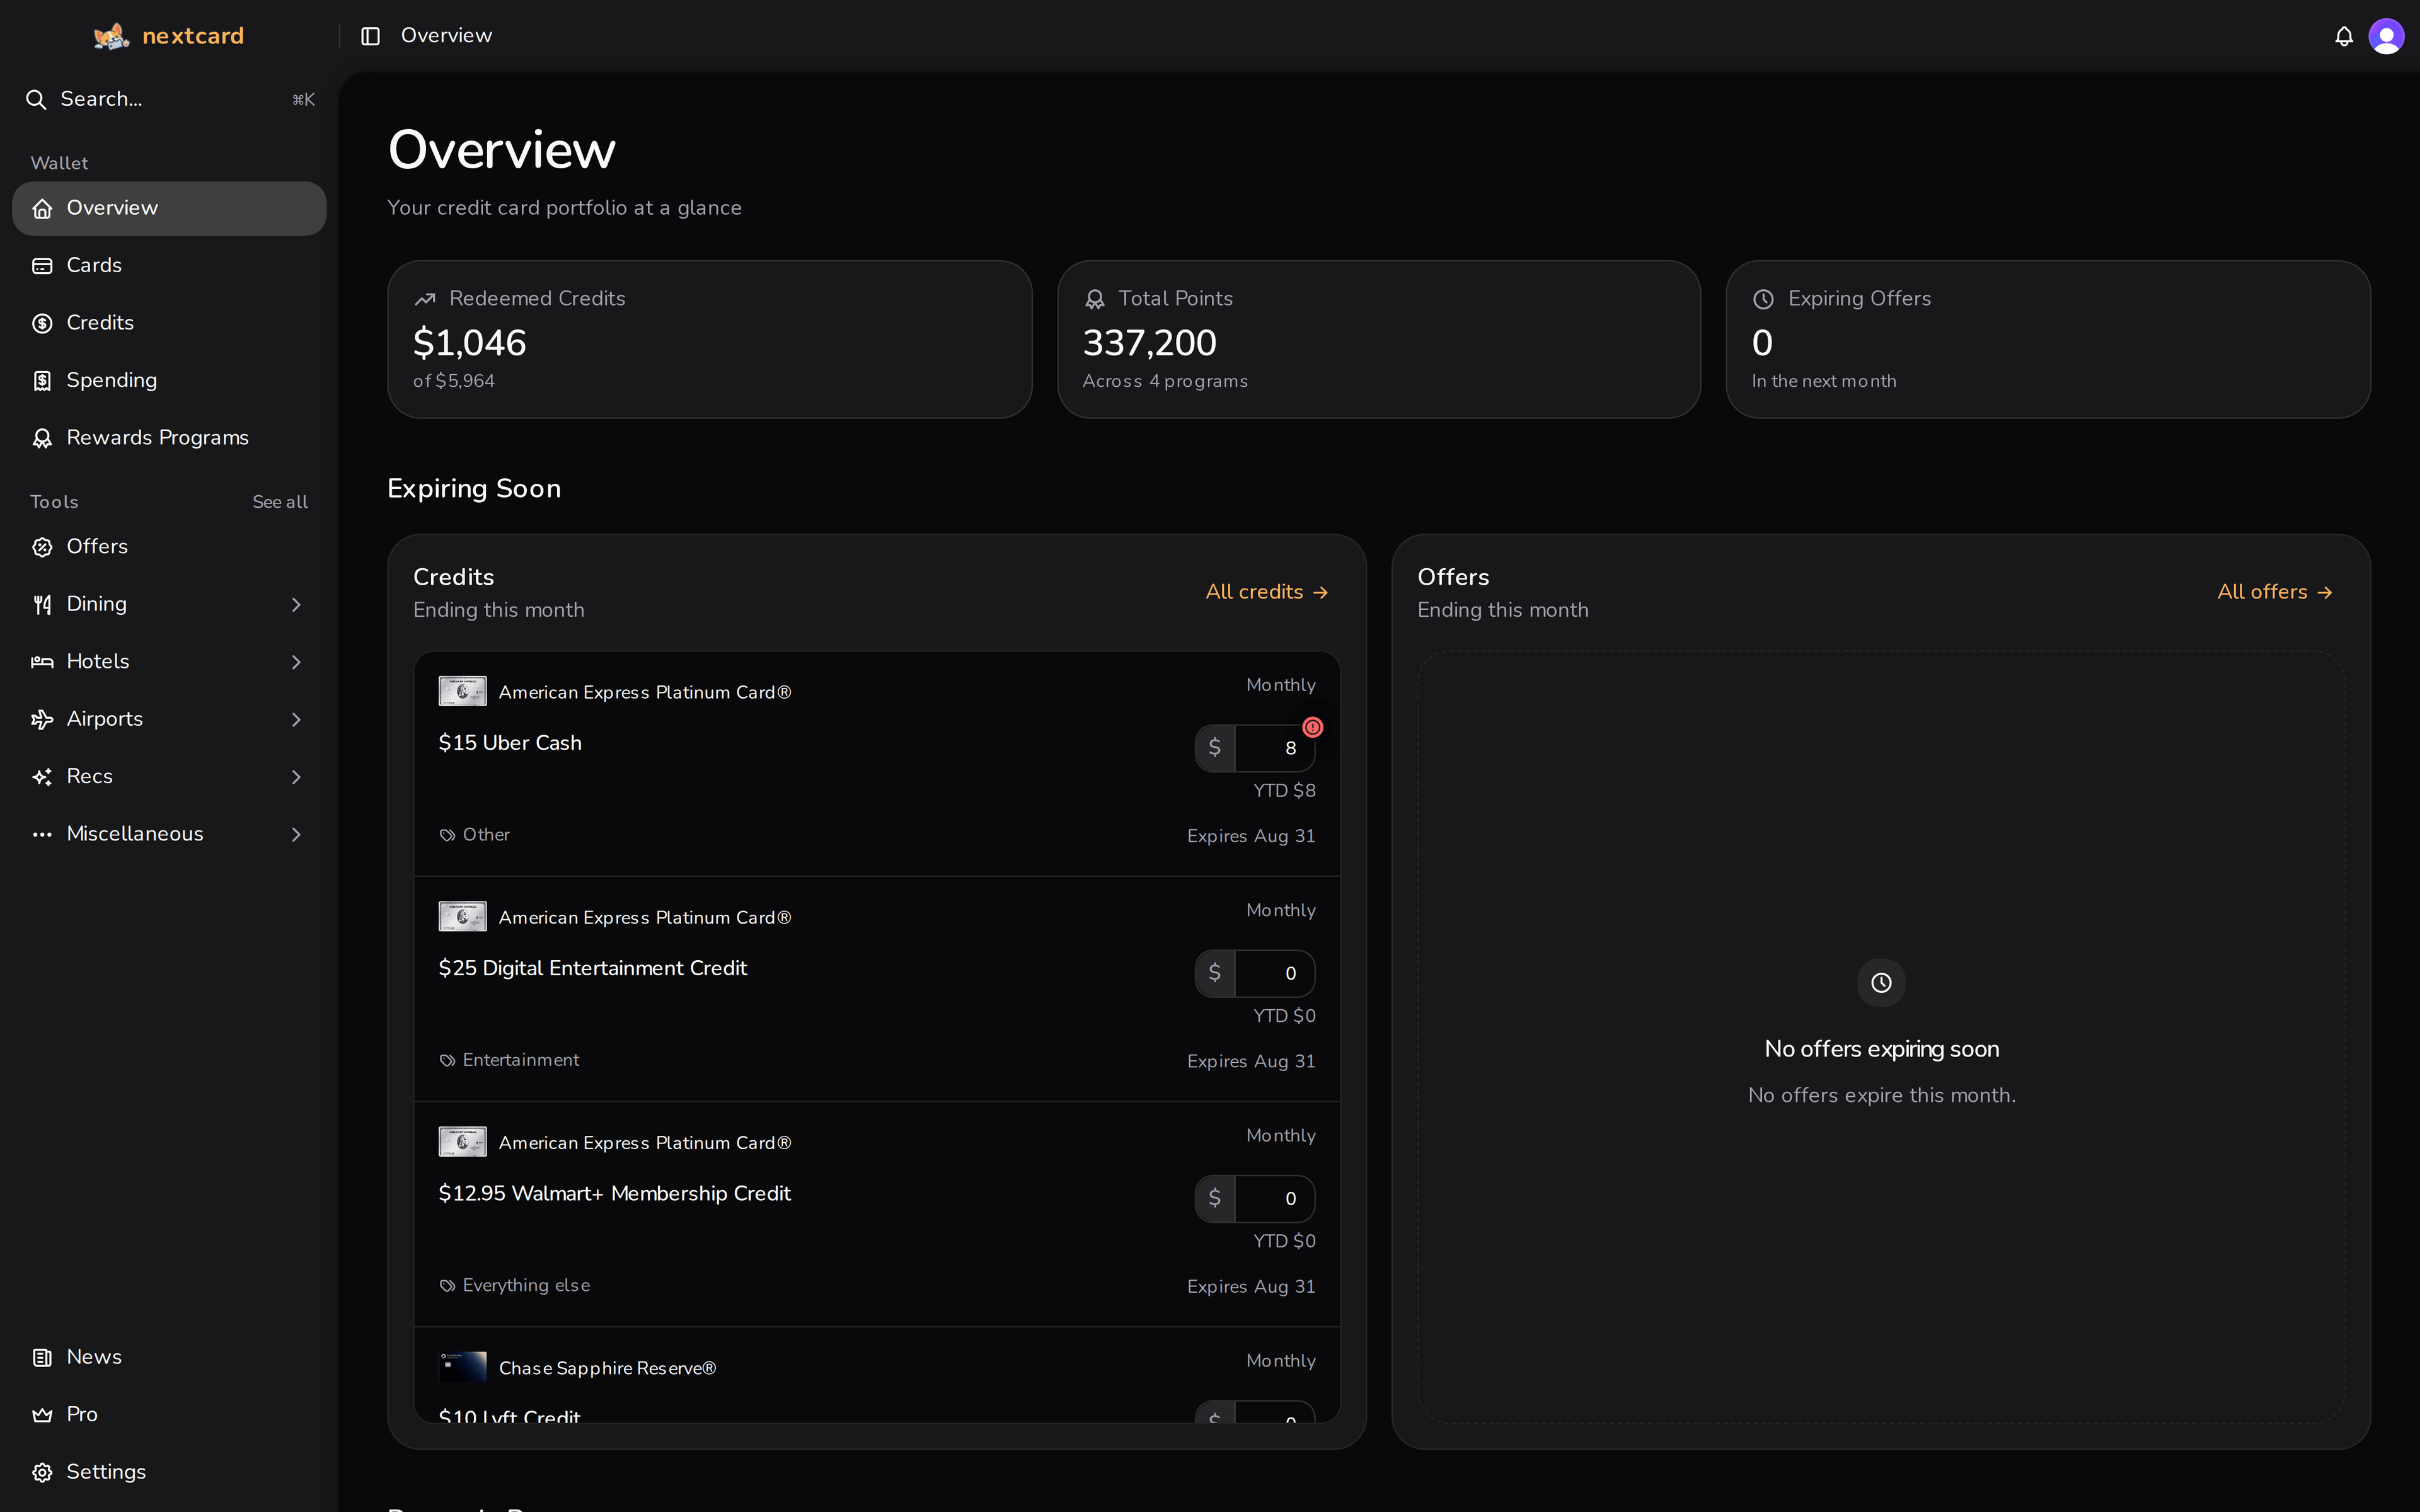Click the Rewards Programs ribbon icon
Viewport: 2420px width, 1512px height.
(42, 438)
